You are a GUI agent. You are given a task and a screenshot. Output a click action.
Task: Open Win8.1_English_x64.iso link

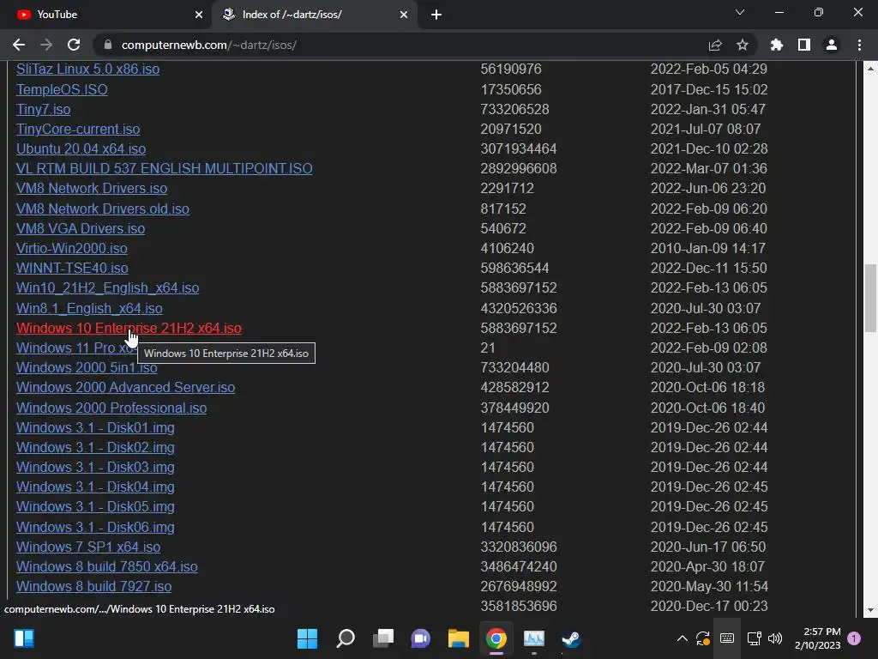89,308
